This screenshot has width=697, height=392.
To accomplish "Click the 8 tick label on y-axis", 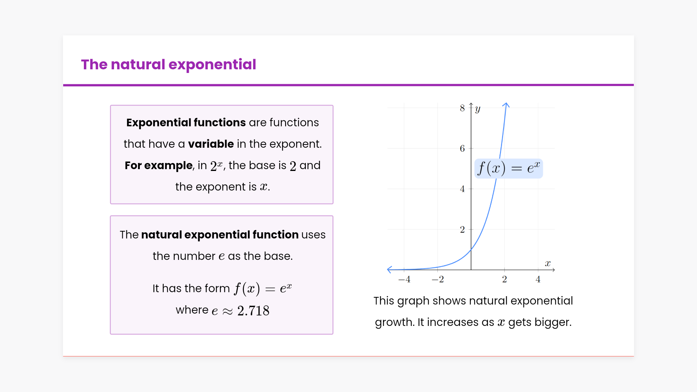I will click(x=462, y=108).
